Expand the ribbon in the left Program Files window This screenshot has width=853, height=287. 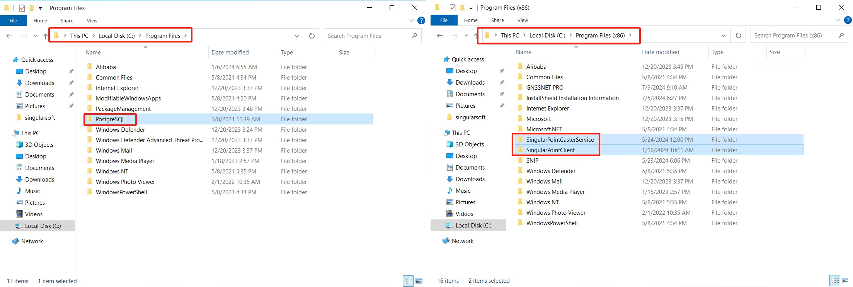411,20
